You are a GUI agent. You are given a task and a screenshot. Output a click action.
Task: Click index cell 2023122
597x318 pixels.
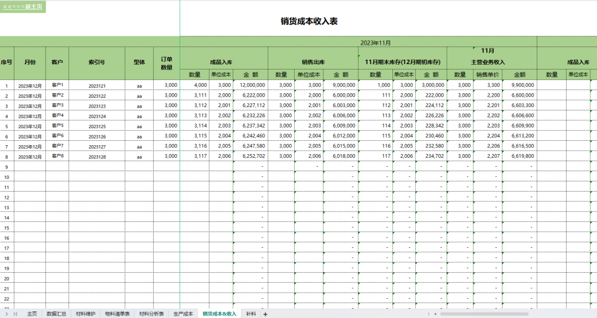97,96
